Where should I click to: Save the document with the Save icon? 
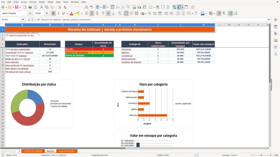pyautogui.click(x=17, y=7)
